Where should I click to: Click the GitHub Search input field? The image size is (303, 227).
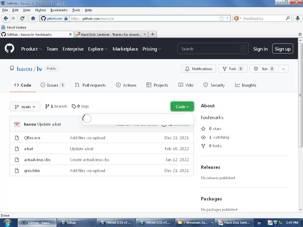pos(213,49)
